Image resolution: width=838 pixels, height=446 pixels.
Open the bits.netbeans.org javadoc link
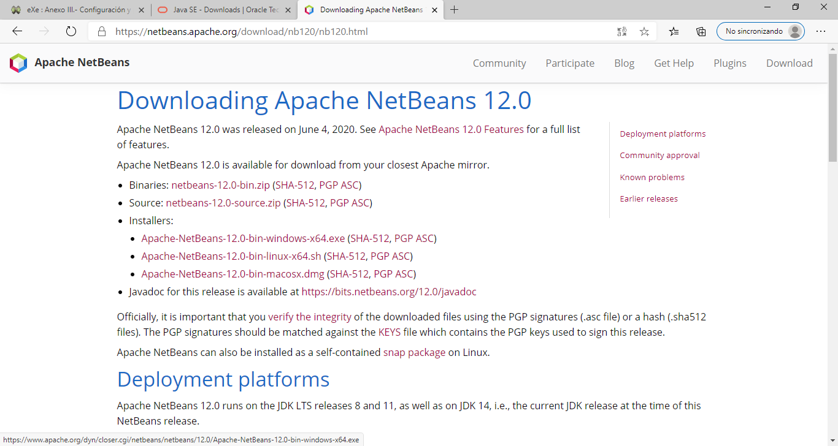click(389, 292)
